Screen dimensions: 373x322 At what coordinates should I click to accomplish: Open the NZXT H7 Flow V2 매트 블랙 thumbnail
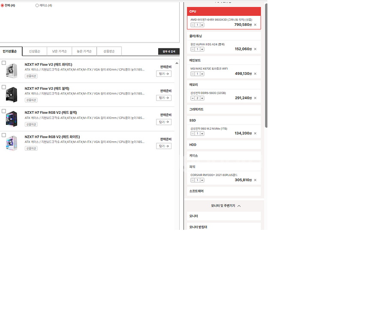(x=12, y=95)
